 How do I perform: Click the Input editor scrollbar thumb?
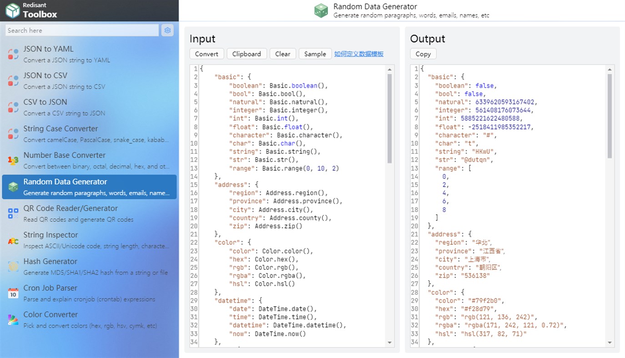(x=389, y=119)
